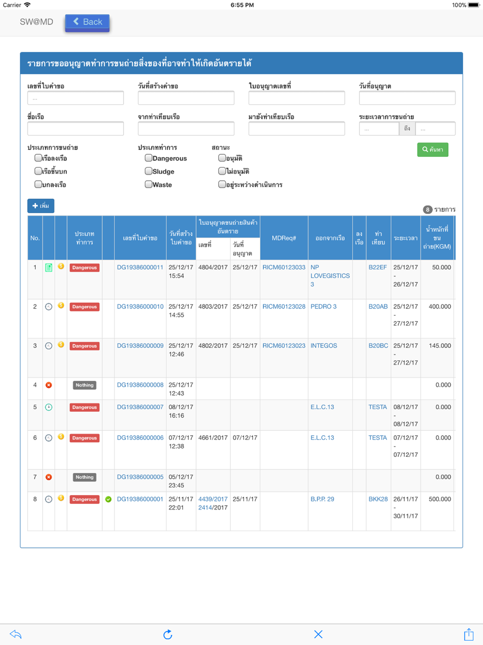Image resolution: width=483 pixels, height=645 pixels.
Task: Click berth link BKK28
Action: [x=378, y=499]
